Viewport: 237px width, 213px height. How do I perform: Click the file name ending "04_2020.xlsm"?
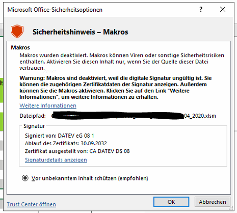[200, 116]
